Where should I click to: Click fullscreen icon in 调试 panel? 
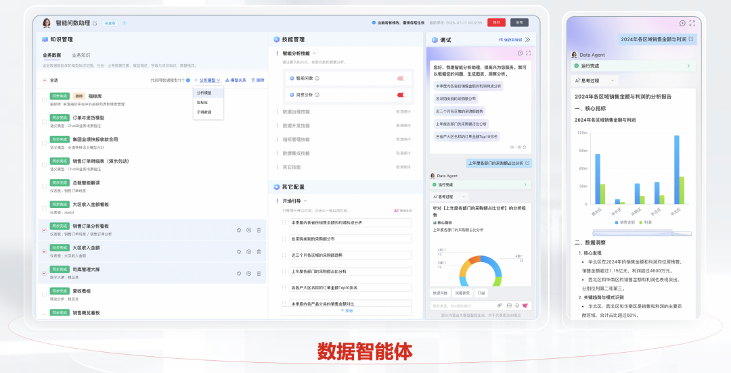pyautogui.click(x=528, y=53)
